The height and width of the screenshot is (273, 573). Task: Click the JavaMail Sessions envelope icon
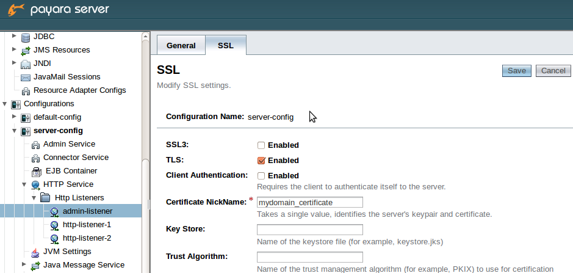tap(26, 77)
